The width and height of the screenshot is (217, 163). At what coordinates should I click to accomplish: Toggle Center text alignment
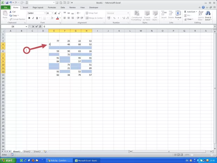(x=69, y=18)
